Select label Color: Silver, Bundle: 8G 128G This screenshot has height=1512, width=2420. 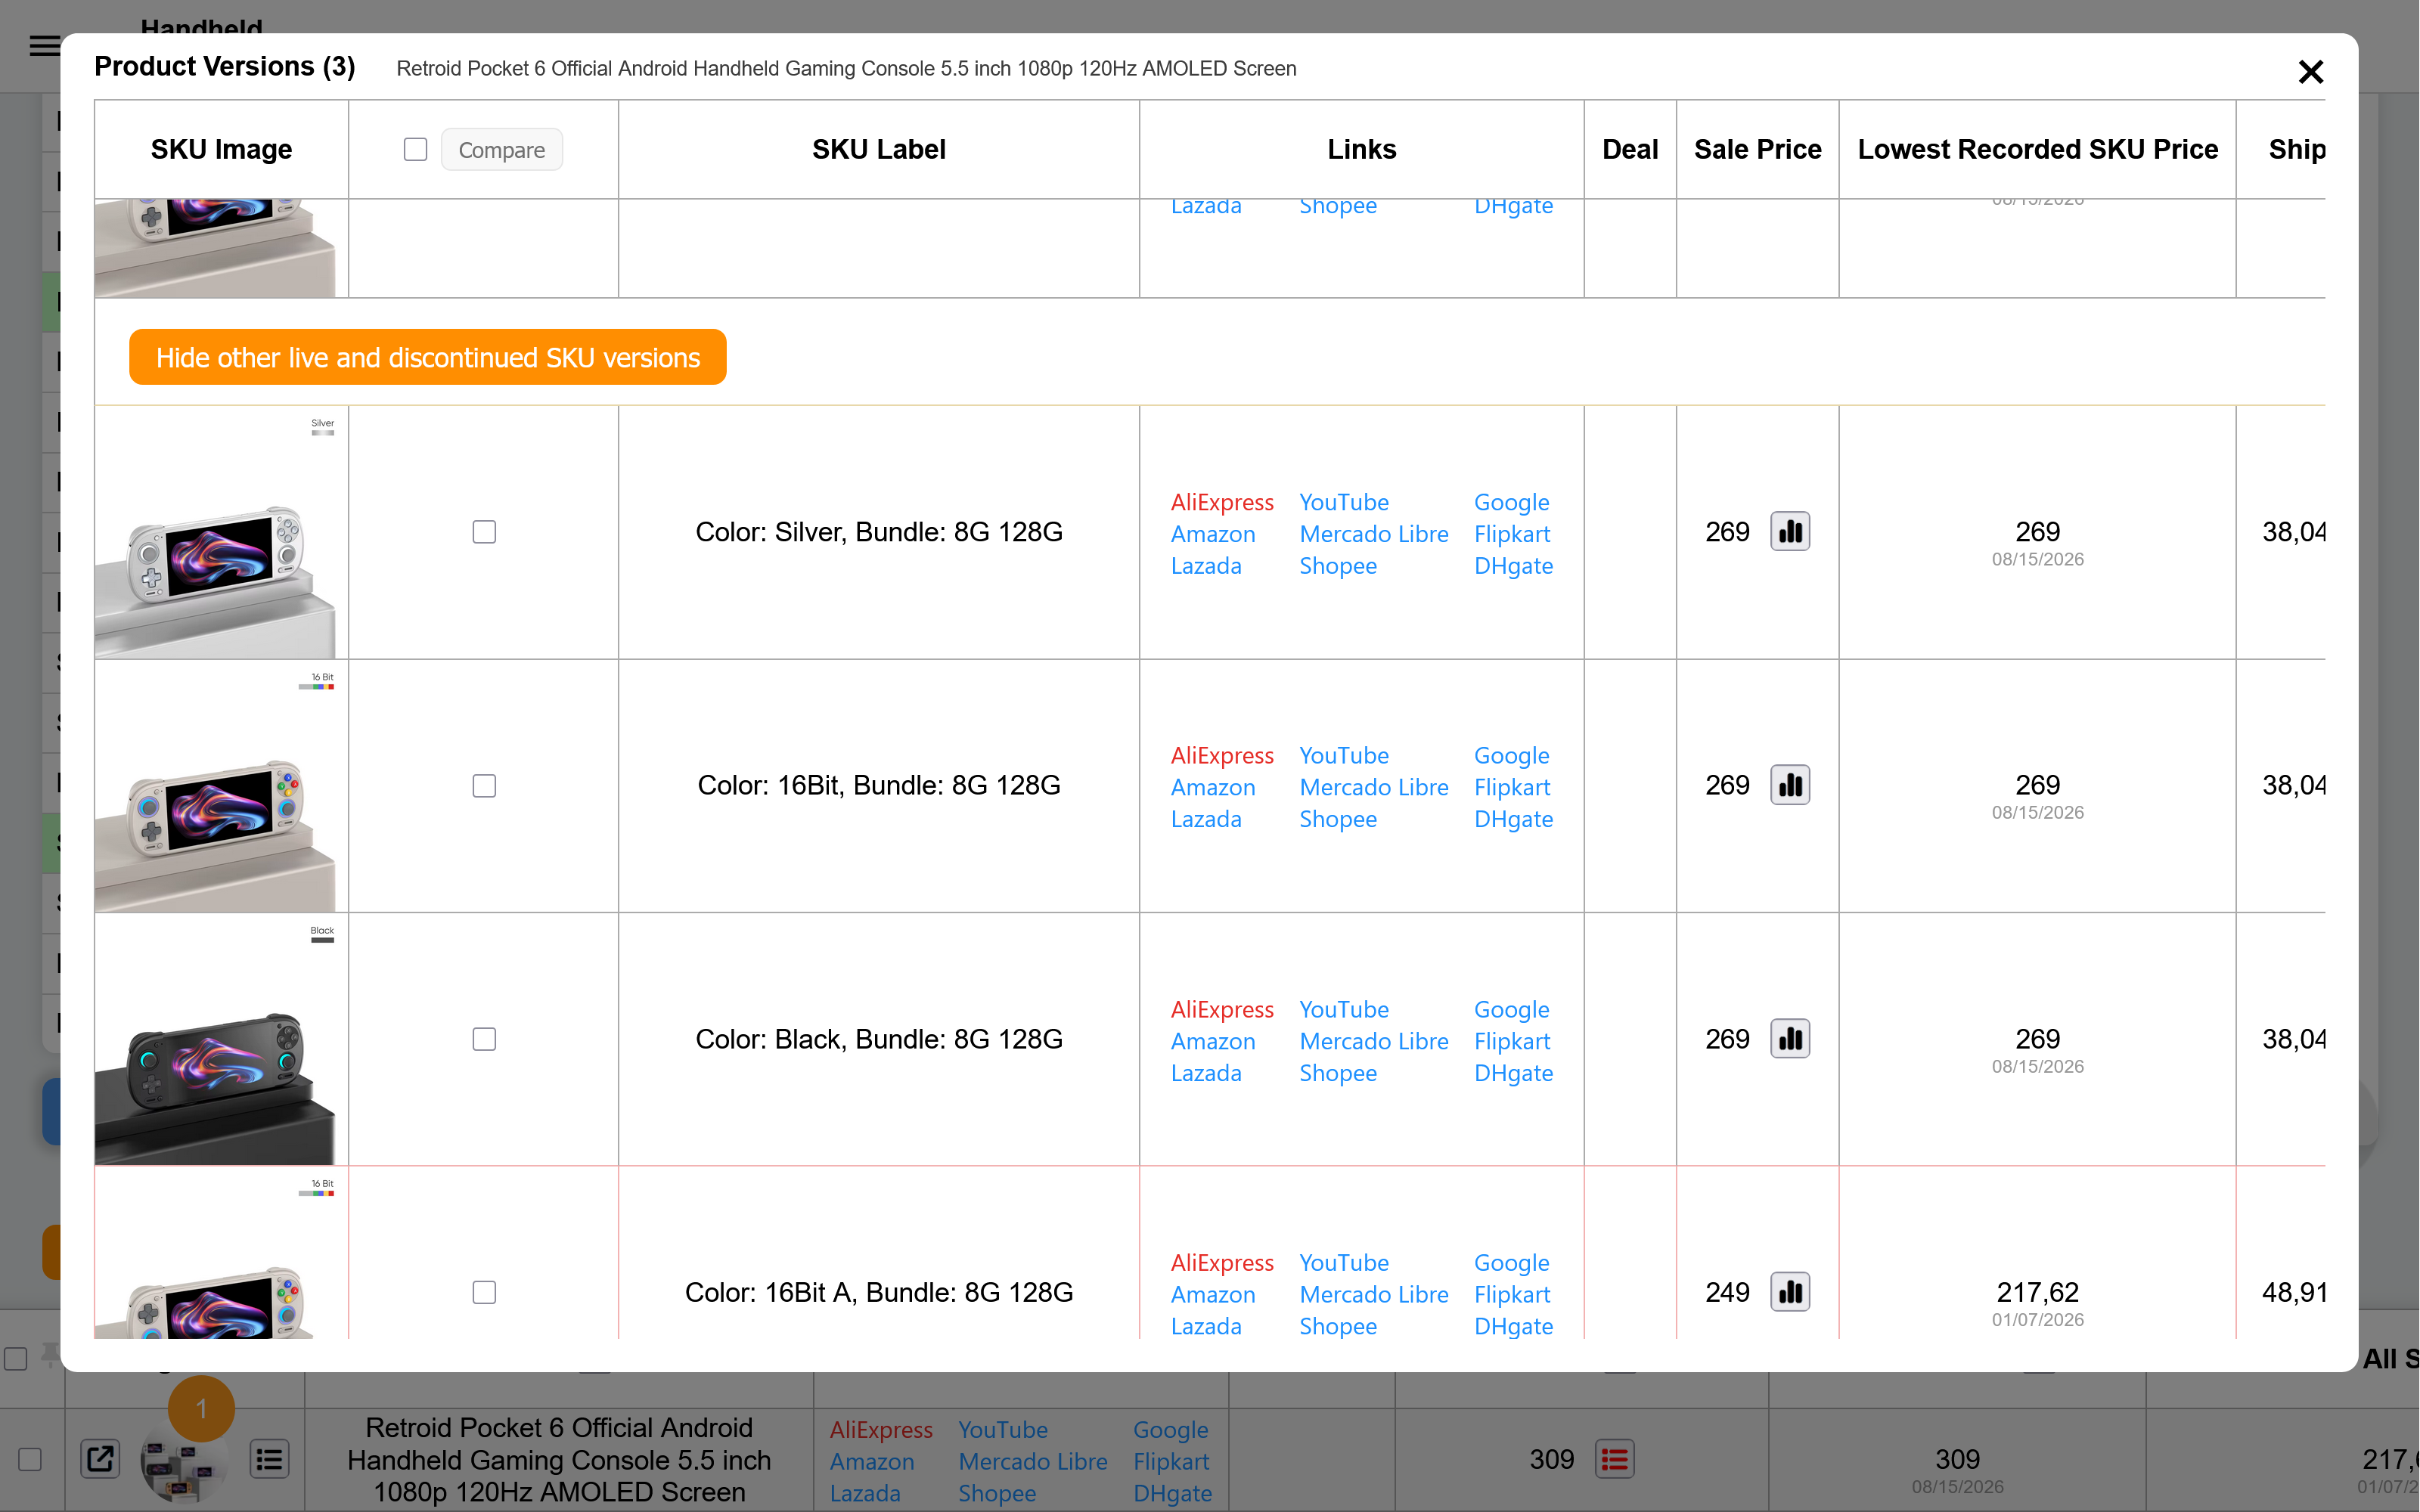(x=878, y=532)
